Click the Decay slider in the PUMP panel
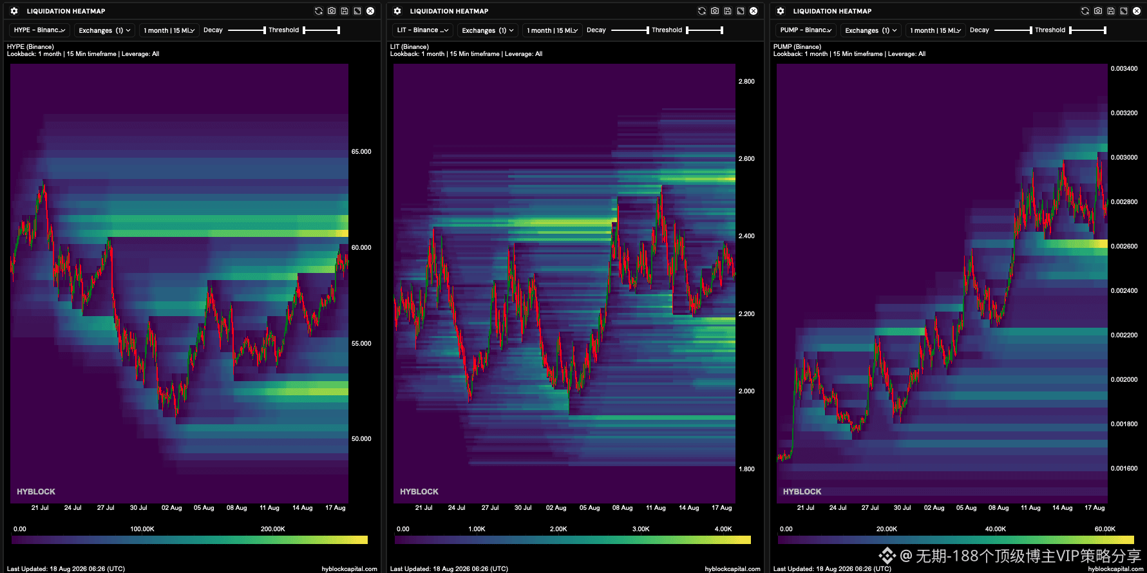Image resolution: width=1147 pixels, height=573 pixels. point(1013,30)
